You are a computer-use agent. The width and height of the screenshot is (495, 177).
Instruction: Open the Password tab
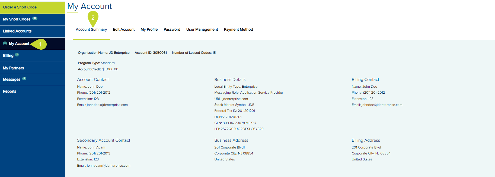172,30
